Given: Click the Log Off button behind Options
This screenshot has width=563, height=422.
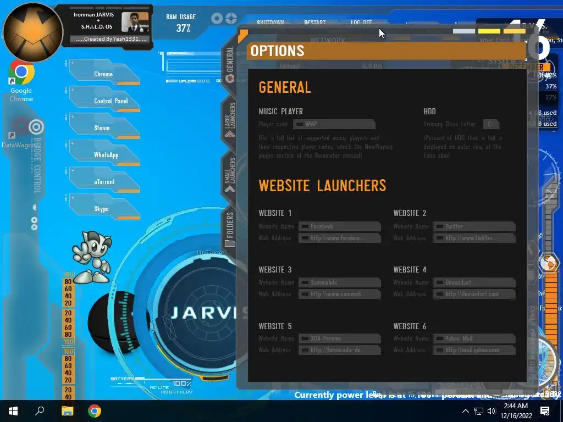Looking at the screenshot, I should (x=361, y=22).
